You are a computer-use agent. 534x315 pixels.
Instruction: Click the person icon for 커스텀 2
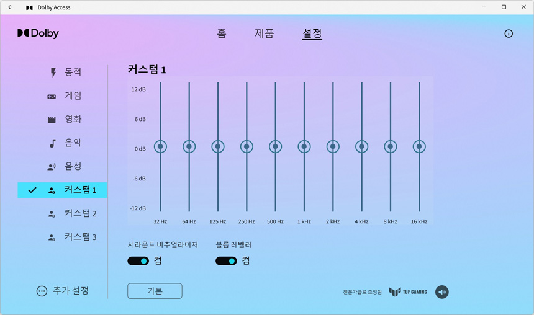click(x=52, y=214)
